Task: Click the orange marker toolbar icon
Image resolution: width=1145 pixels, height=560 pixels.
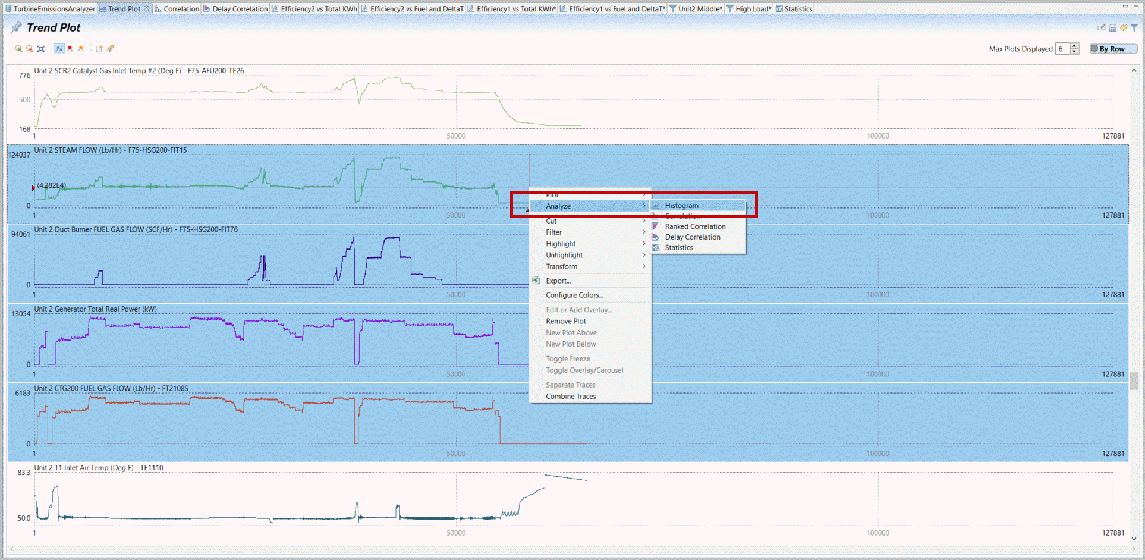Action: coord(81,49)
